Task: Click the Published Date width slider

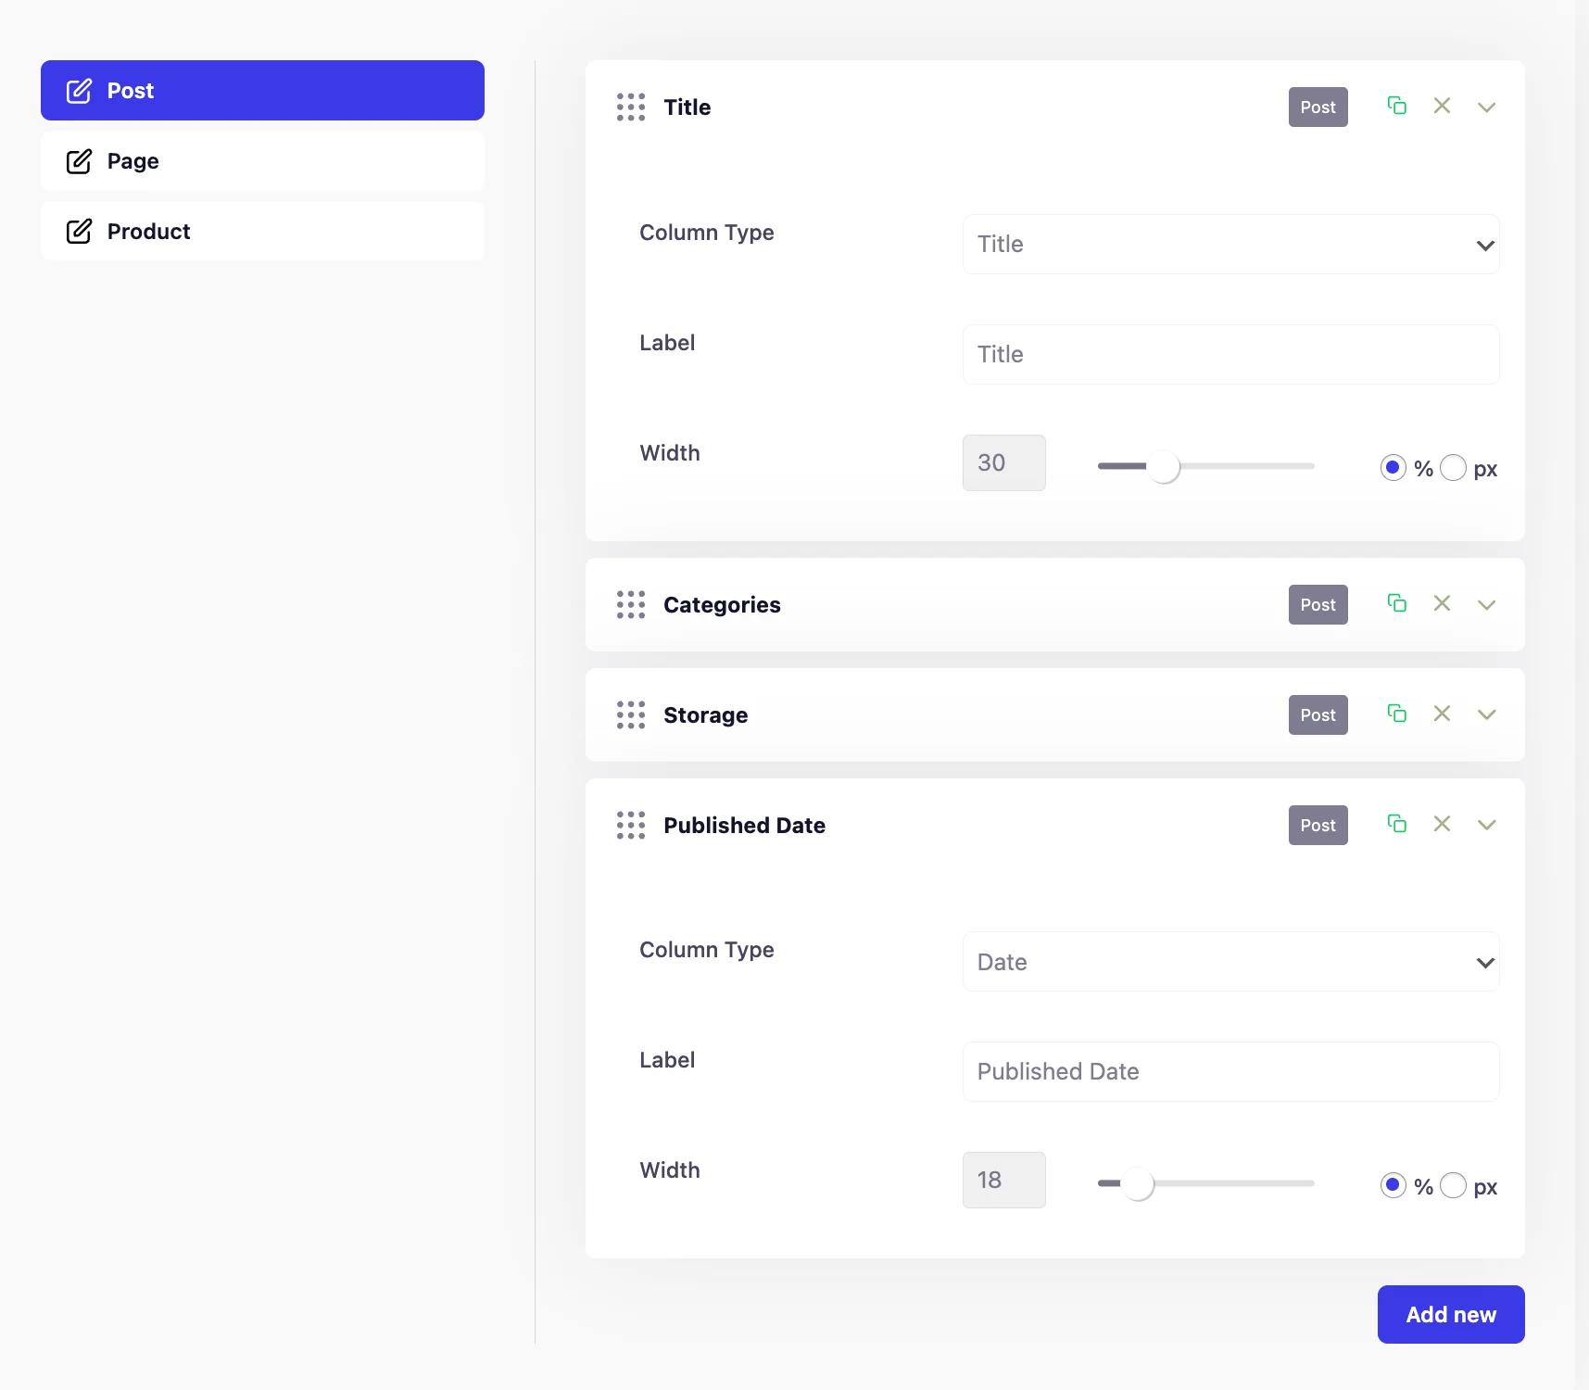Action: (x=1206, y=1183)
